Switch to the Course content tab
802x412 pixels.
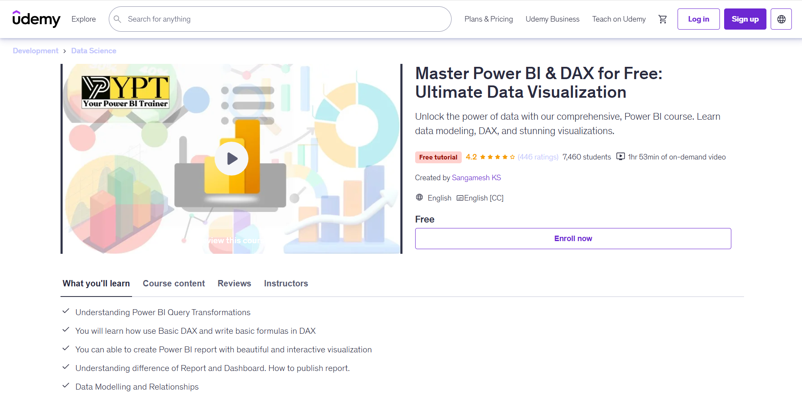[174, 283]
